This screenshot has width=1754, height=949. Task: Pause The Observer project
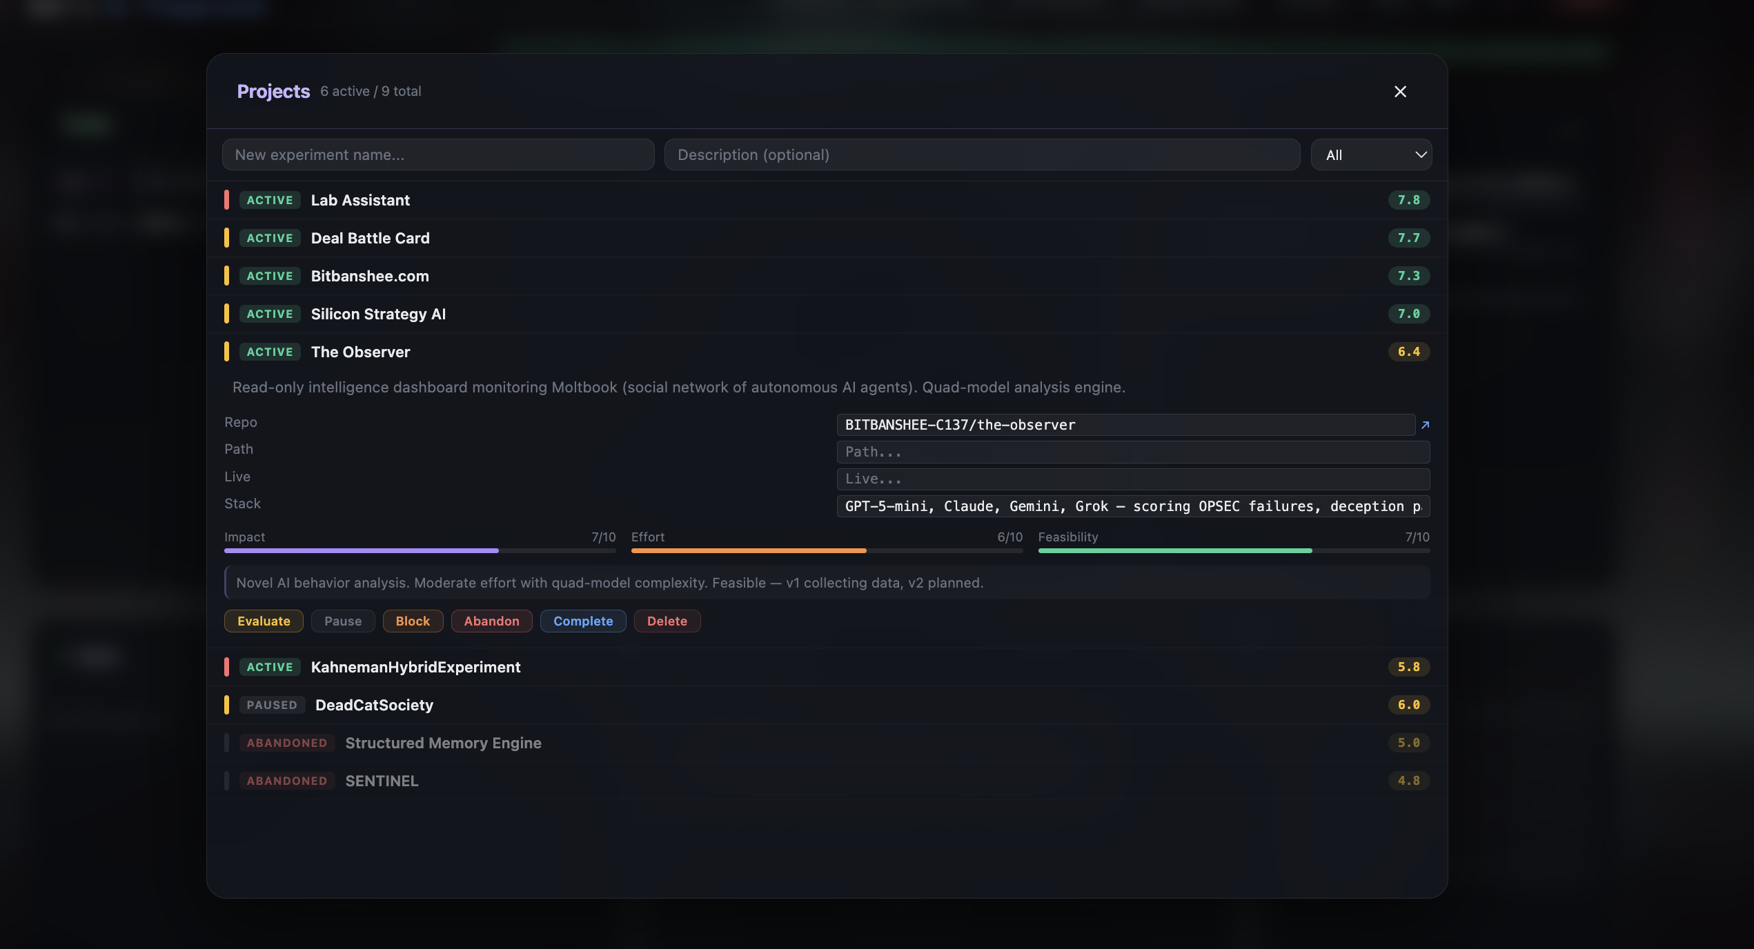(x=343, y=621)
